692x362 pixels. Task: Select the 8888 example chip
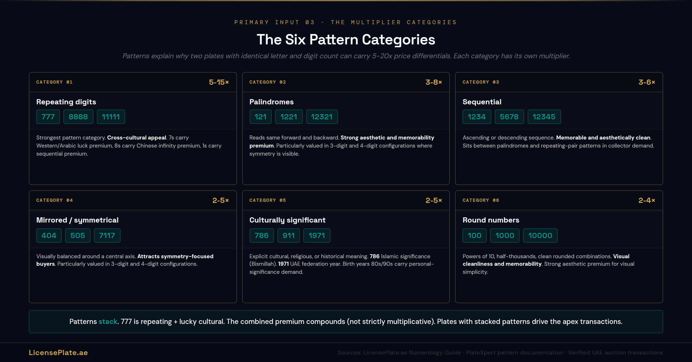[x=78, y=117]
